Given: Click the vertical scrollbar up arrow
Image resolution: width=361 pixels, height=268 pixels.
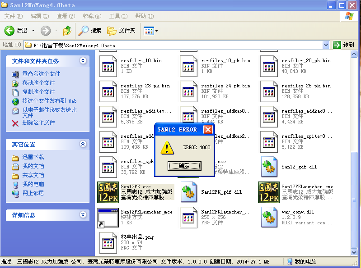Looking at the screenshot, I should pyautogui.click(x=354, y=54).
